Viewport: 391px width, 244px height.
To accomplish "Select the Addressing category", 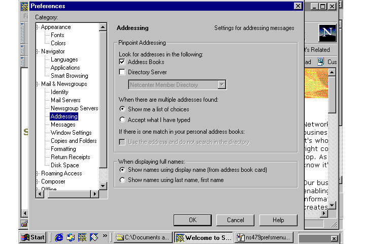I will pos(64,116).
